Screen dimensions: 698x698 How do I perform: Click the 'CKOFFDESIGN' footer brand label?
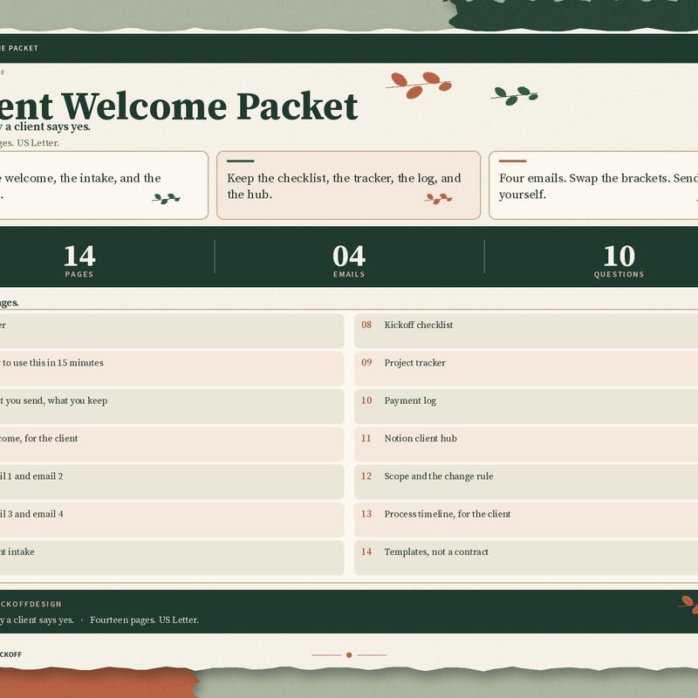31,604
